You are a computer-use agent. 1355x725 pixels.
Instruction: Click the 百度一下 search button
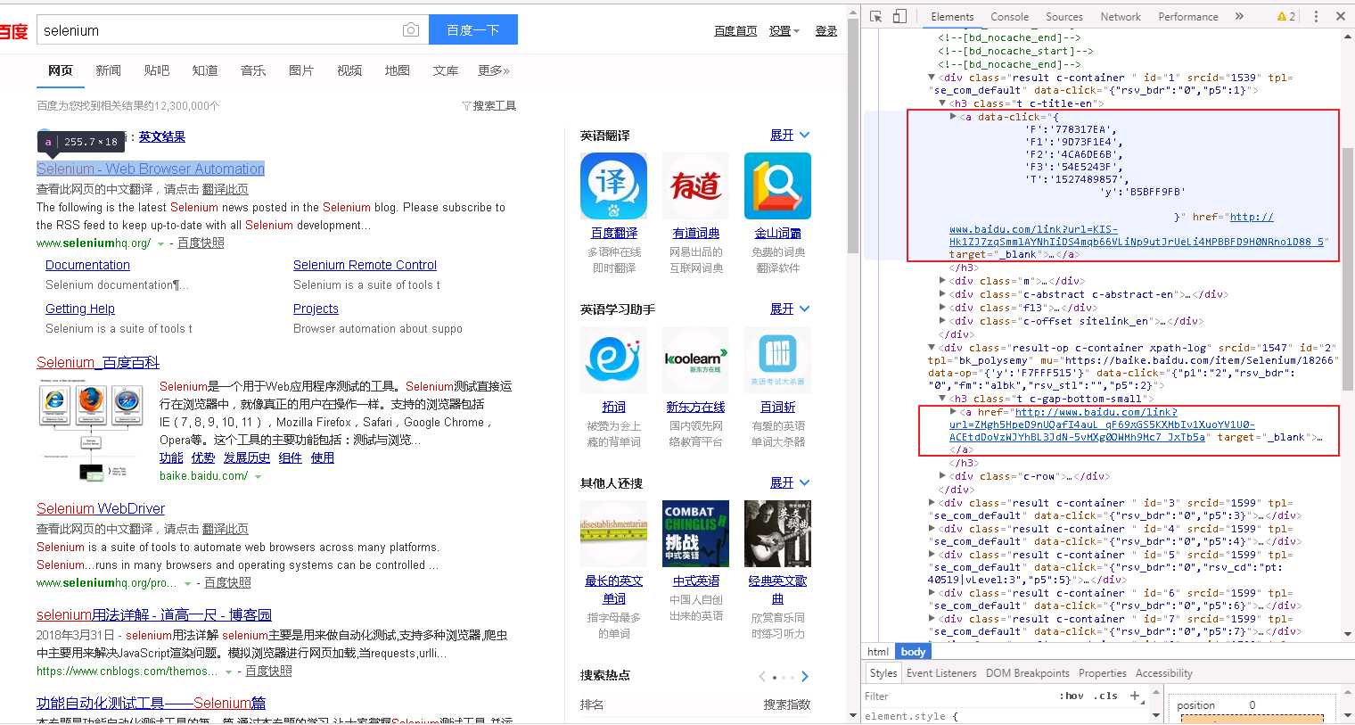(473, 29)
